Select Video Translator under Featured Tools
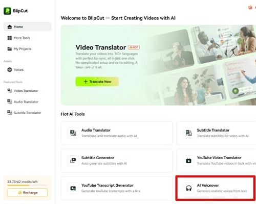The height and width of the screenshot is (204, 256). [x=27, y=91]
